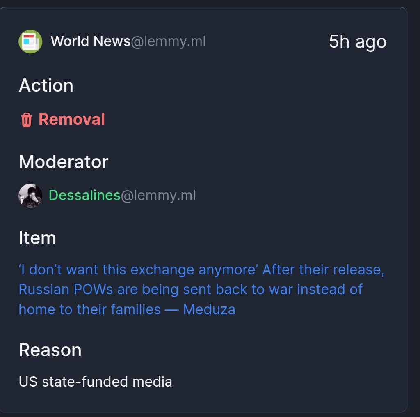Click link line mentioning Russian POWs sent back
The image size is (420, 417).
point(190,290)
